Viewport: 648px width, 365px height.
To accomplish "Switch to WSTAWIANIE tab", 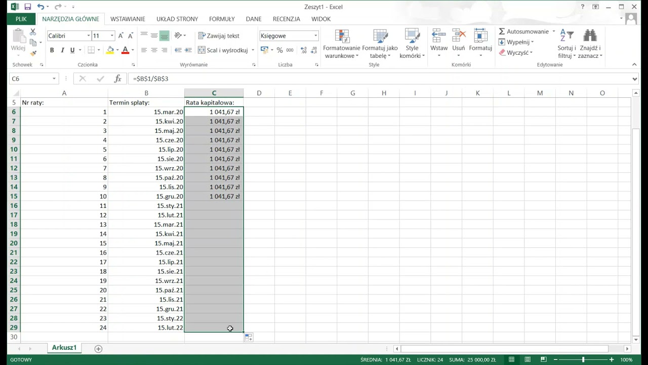I will pos(128,19).
